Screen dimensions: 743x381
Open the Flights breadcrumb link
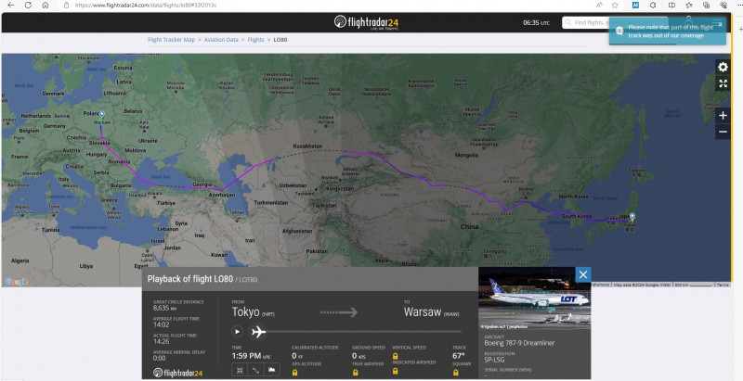255,40
